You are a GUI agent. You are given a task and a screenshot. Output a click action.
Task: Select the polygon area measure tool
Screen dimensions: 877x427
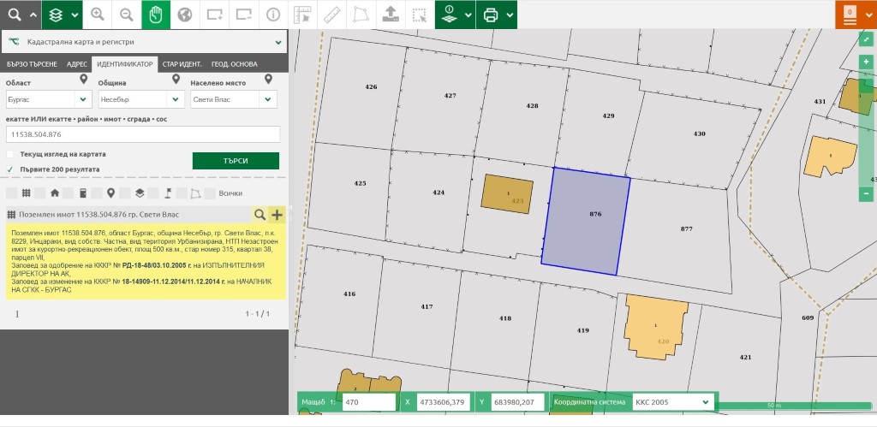coord(361,15)
